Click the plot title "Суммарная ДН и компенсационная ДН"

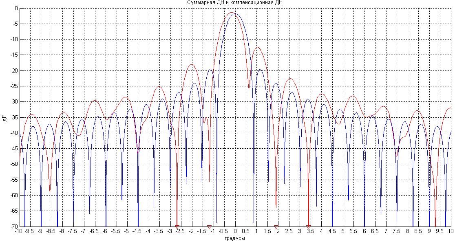pos(234,2)
